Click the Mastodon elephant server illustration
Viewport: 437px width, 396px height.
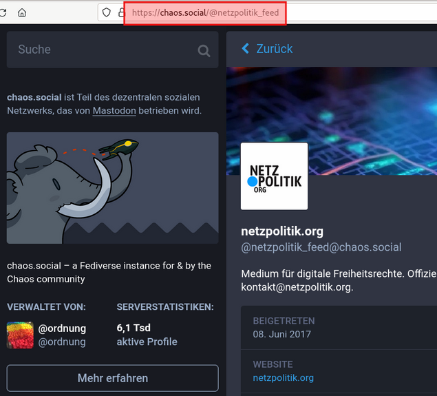112,187
